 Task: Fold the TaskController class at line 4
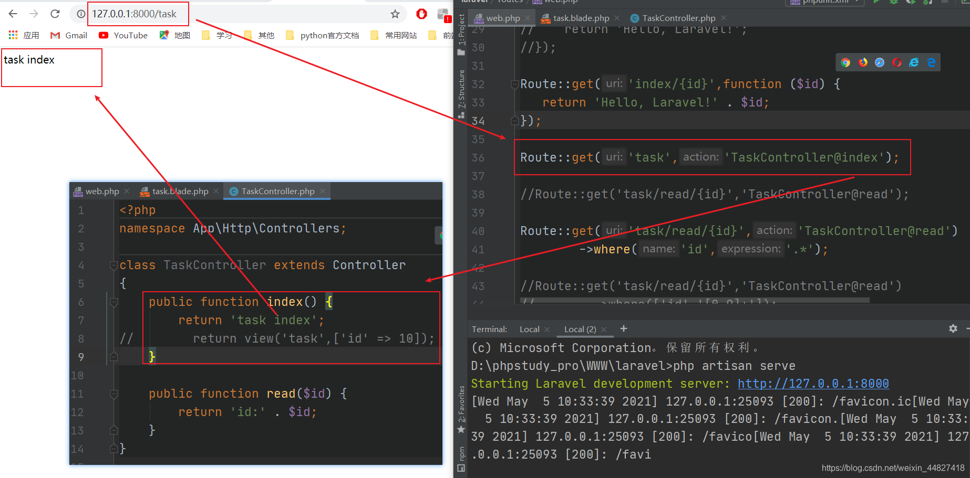pos(113,265)
